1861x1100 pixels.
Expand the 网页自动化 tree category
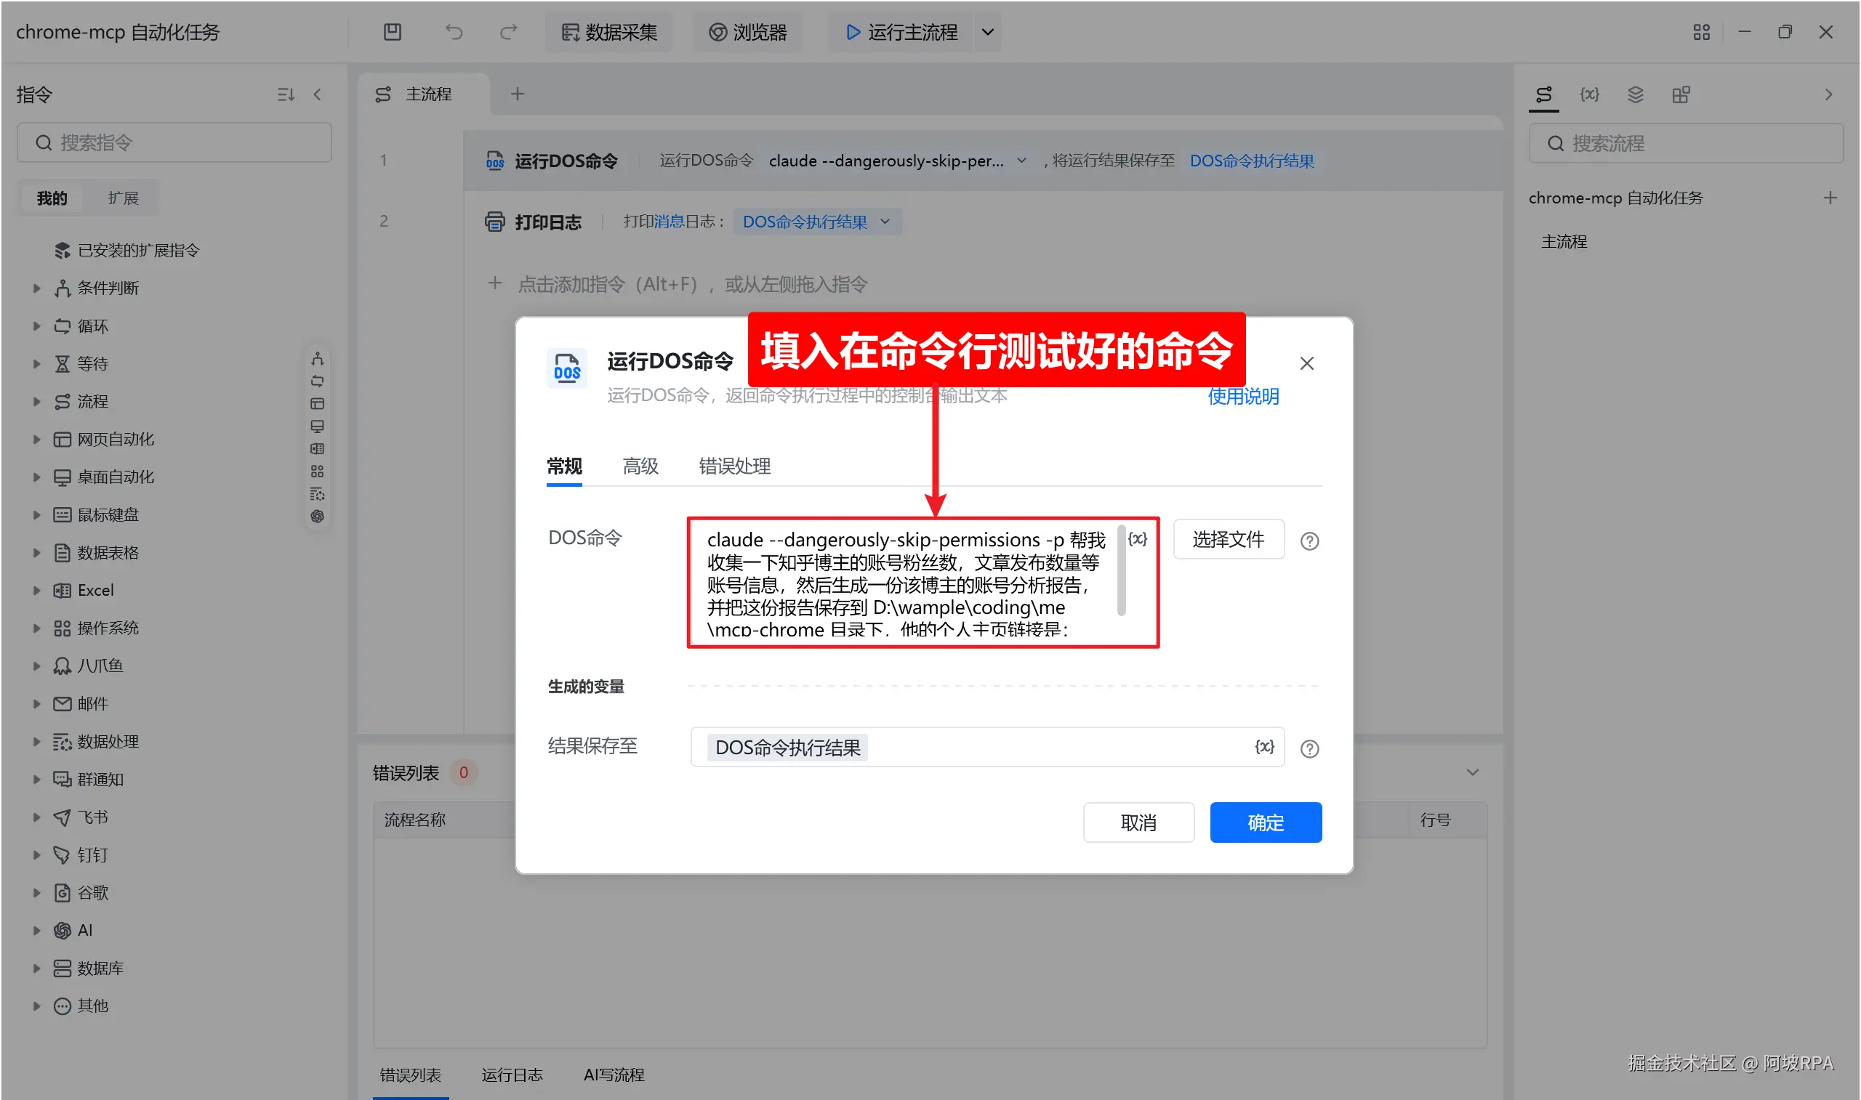pyautogui.click(x=36, y=439)
